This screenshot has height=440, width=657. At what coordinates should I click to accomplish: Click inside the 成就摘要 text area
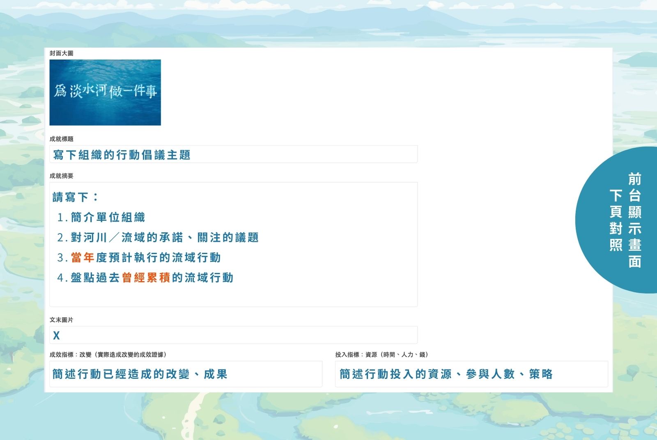[x=233, y=245]
